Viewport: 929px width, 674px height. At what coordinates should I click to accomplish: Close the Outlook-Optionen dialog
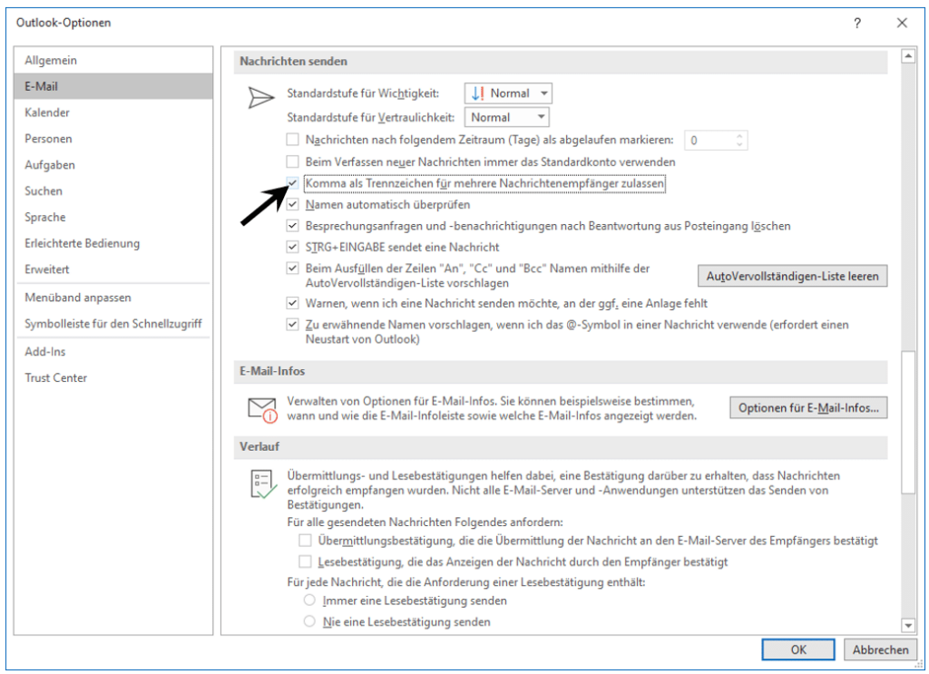(x=902, y=23)
